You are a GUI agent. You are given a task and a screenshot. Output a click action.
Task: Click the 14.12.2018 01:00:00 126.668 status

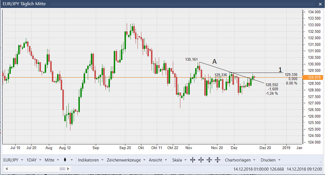pyautogui.click(x=258, y=169)
